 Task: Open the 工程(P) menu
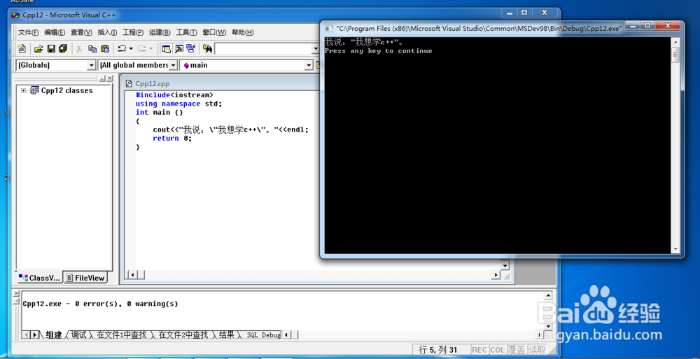coord(133,32)
